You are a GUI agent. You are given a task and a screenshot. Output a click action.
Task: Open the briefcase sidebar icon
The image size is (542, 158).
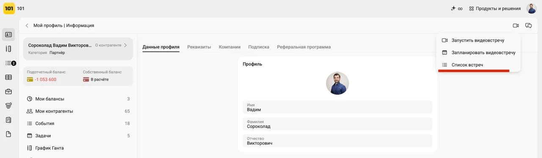pyautogui.click(x=8, y=91)
